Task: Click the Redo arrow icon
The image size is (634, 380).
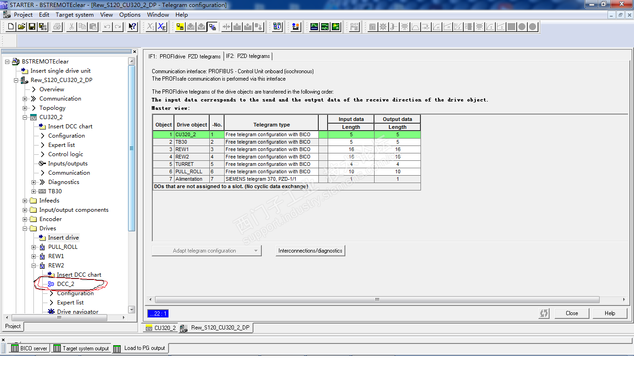Action: tap(118, 27)
